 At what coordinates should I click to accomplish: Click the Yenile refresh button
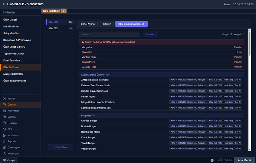(149, 34)
